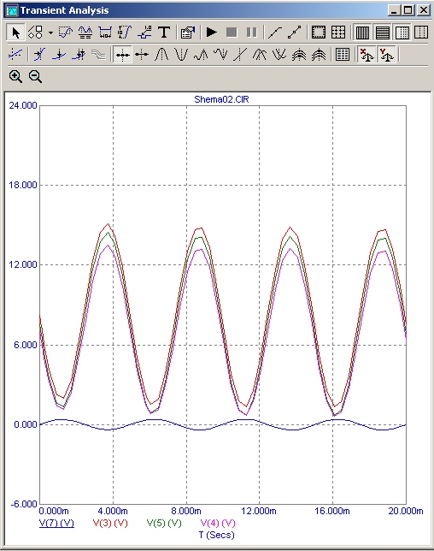Select the V(4) (V) magenta trace label
Image resolution: width=434 pixels, height=551 pixels.
218,524
